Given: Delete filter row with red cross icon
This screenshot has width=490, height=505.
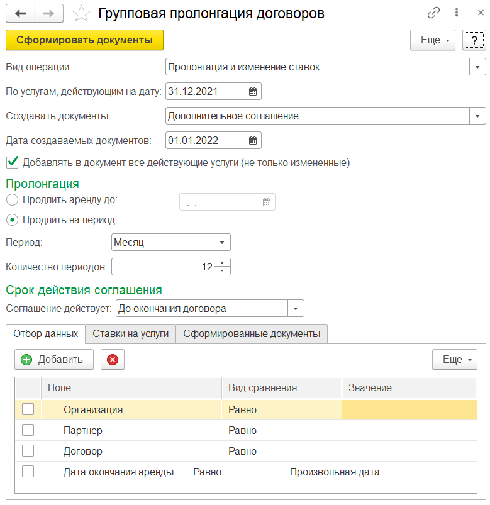Looking at the screenshot, I should 113,360.
